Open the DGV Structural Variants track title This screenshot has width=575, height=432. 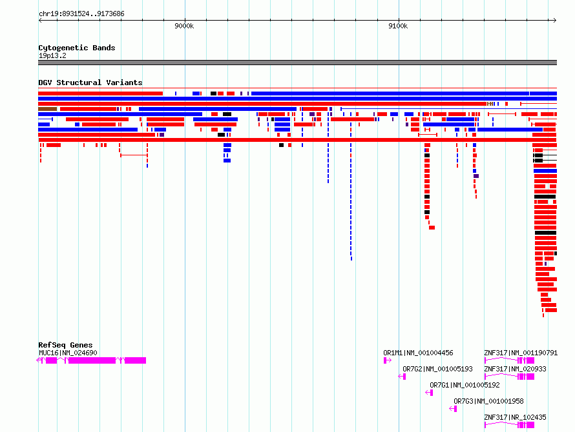90,83
